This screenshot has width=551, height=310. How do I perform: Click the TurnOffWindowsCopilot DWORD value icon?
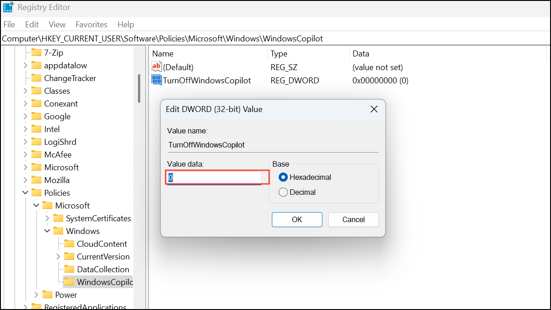pos(157,80)
